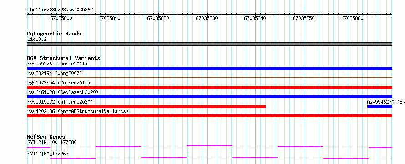Image resolution: width=405 pixels, height=164 pixels.
Task: Click the DGV Structural Variants track title
Action: 64,58
